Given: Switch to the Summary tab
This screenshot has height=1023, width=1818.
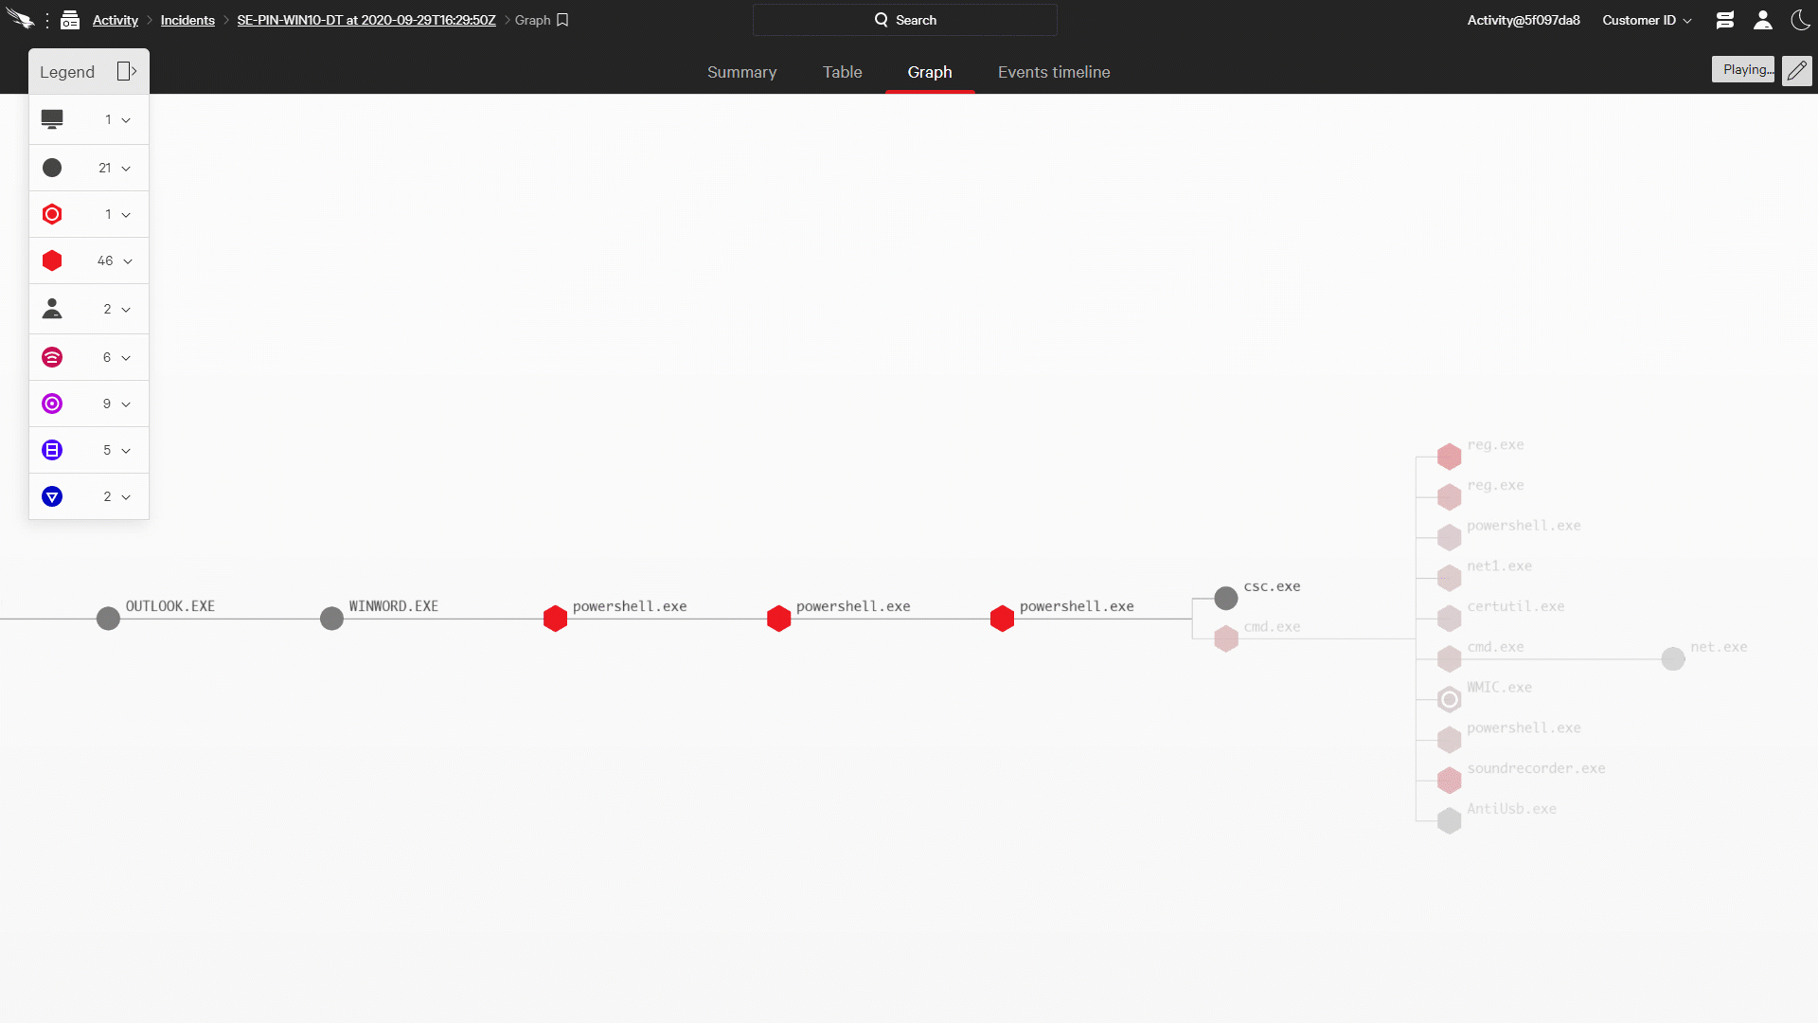Looking at the screenshot, I should coord(742,72).
